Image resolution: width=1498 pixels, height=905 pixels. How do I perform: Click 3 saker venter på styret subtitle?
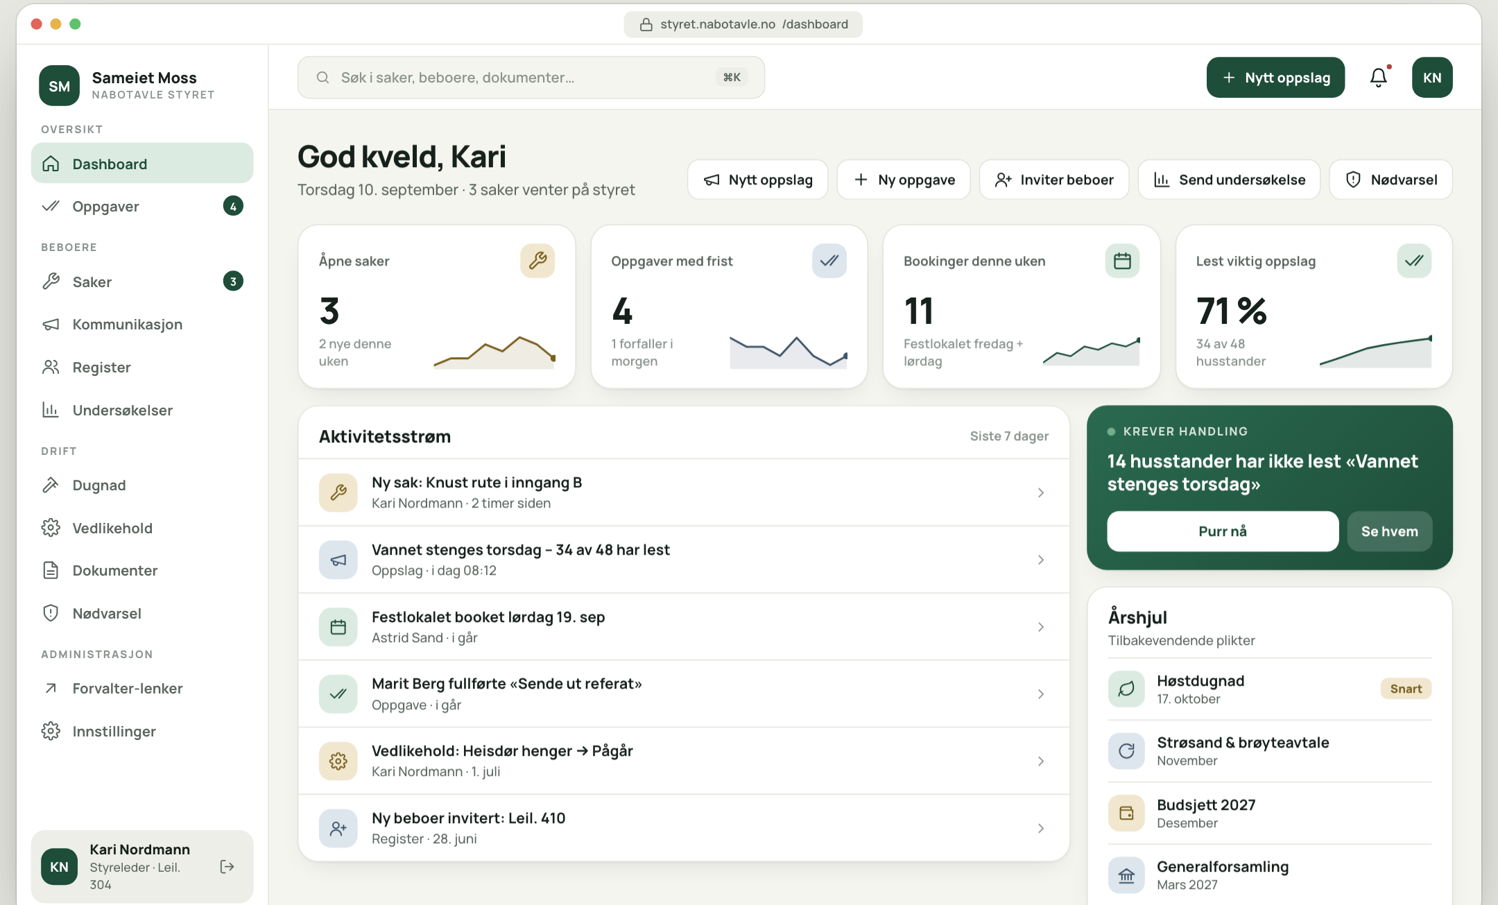(x=552, y=190)
